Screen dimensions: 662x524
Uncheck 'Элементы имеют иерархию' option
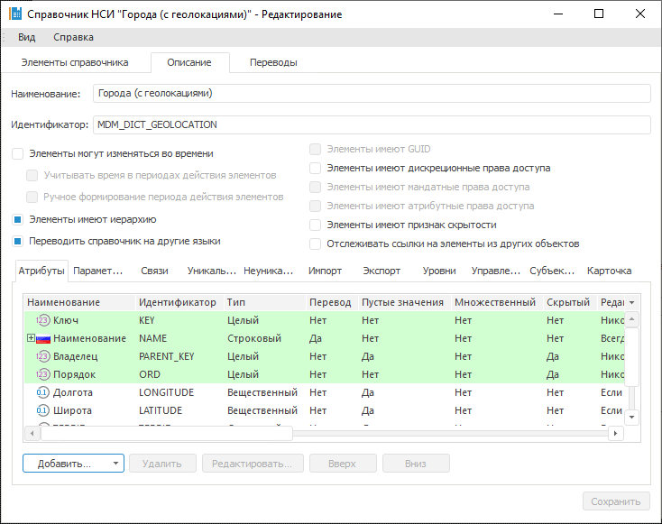(x=17, y=218)
